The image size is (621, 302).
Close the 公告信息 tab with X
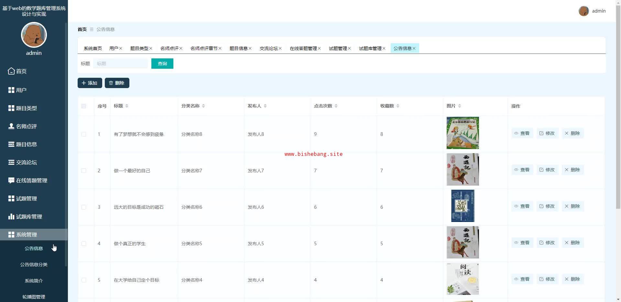(x=414, y=48)
